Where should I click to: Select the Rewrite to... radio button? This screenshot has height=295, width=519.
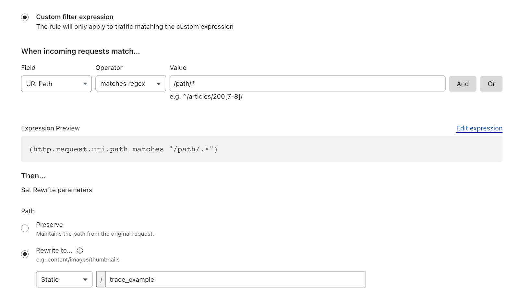pyautogui.click(x=25, y=254)
